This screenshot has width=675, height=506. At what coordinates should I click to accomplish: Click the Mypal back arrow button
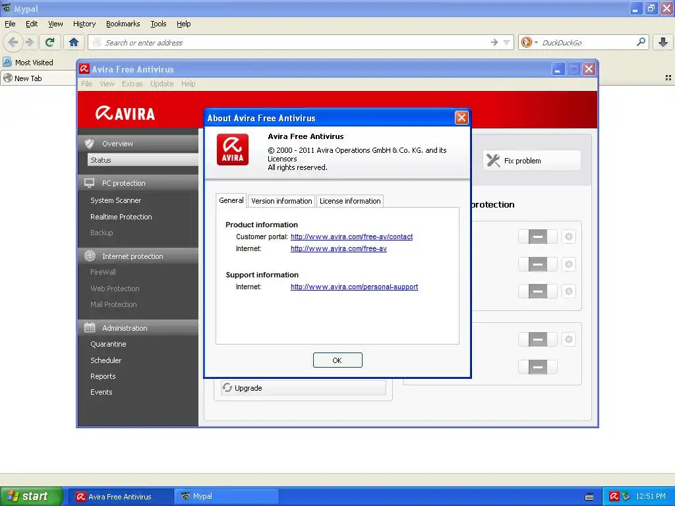(13, 42)
